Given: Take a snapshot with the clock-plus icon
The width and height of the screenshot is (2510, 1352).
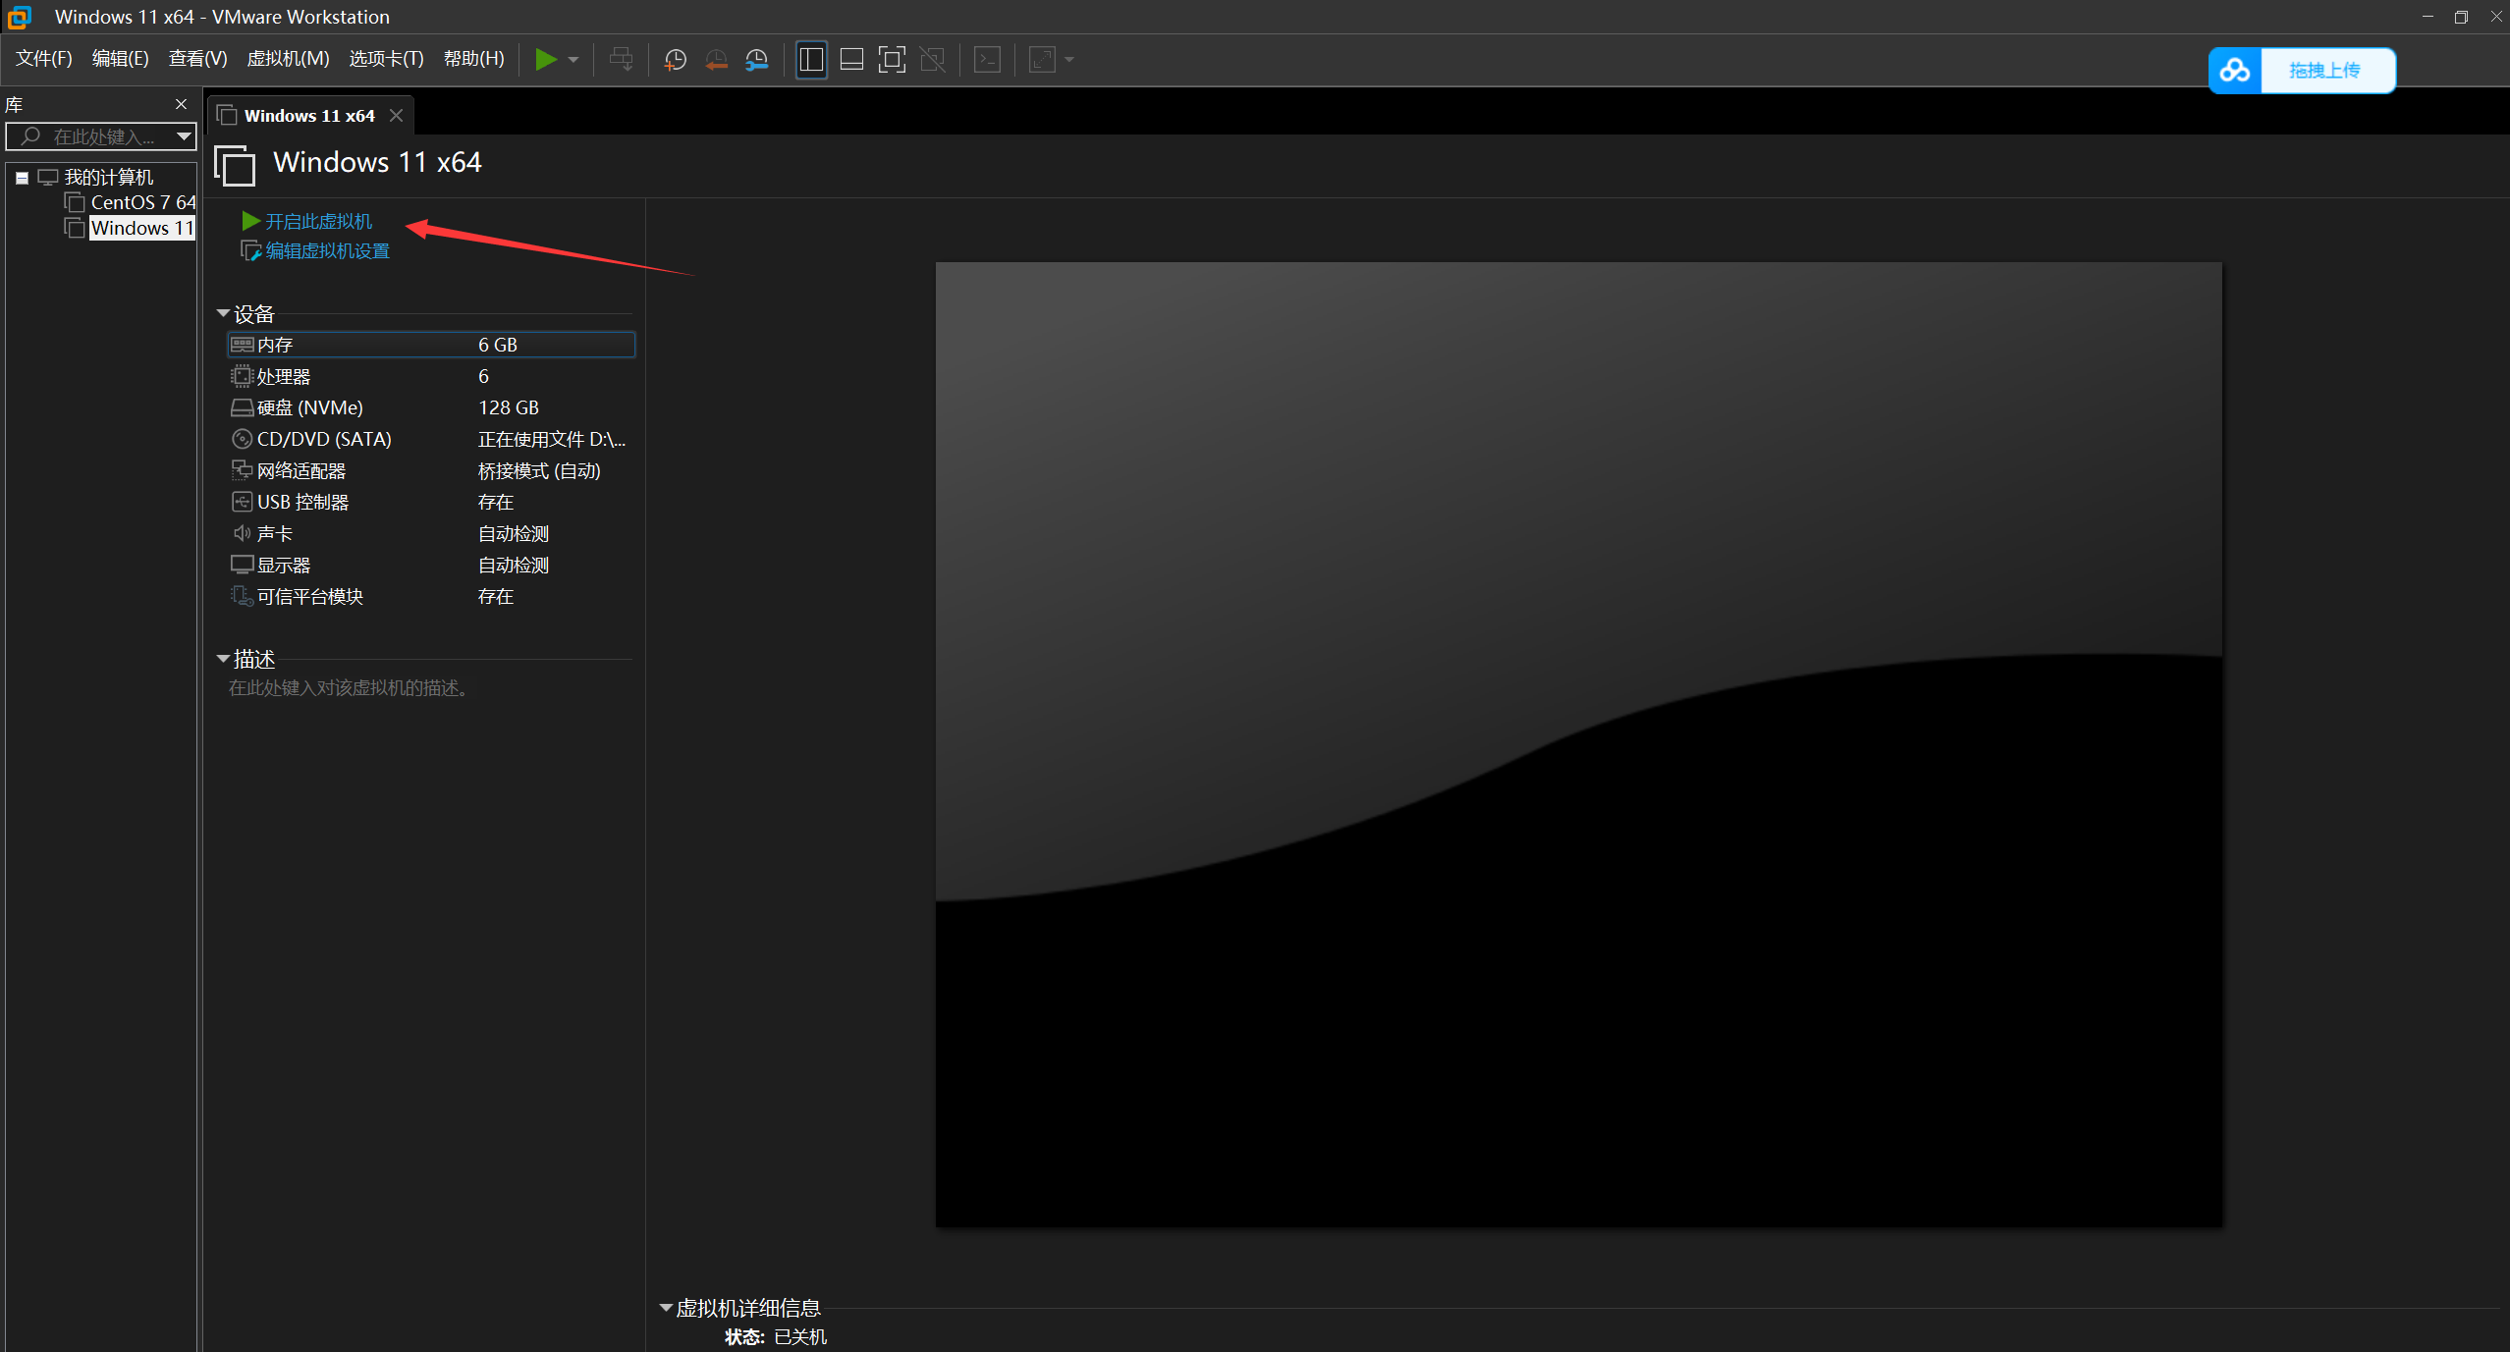Looking at the screenshot, I should [675, 60].
